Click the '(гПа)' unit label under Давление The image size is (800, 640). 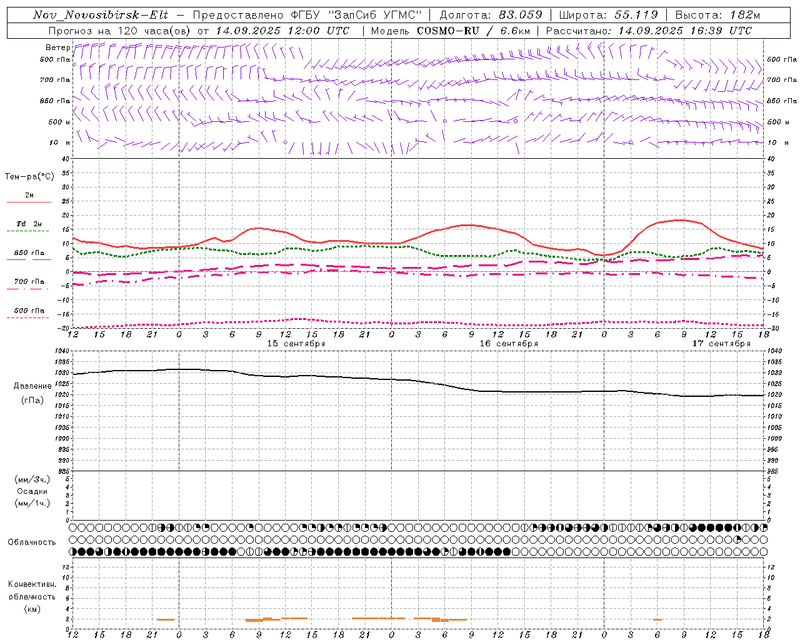click(x=32, y=400)
